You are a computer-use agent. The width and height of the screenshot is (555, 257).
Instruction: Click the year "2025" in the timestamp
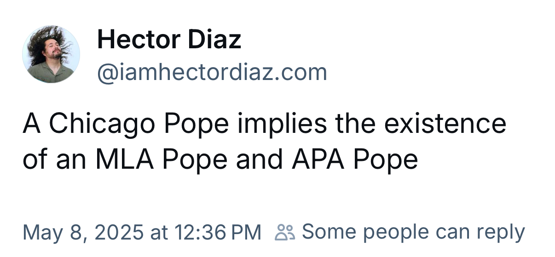coord(118,232)
